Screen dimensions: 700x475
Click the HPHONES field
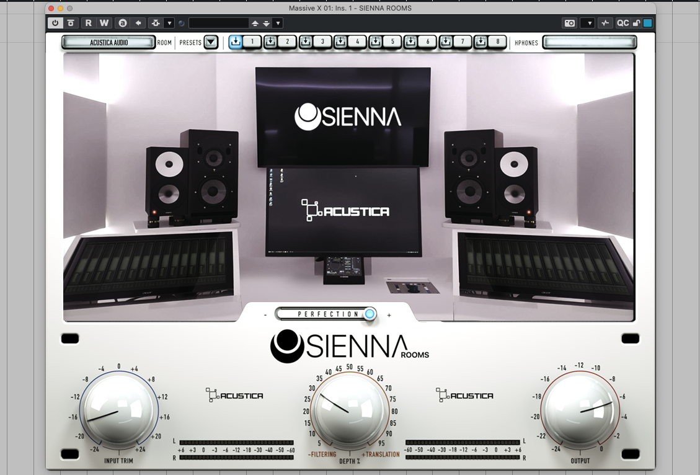[x=588, y=42]
